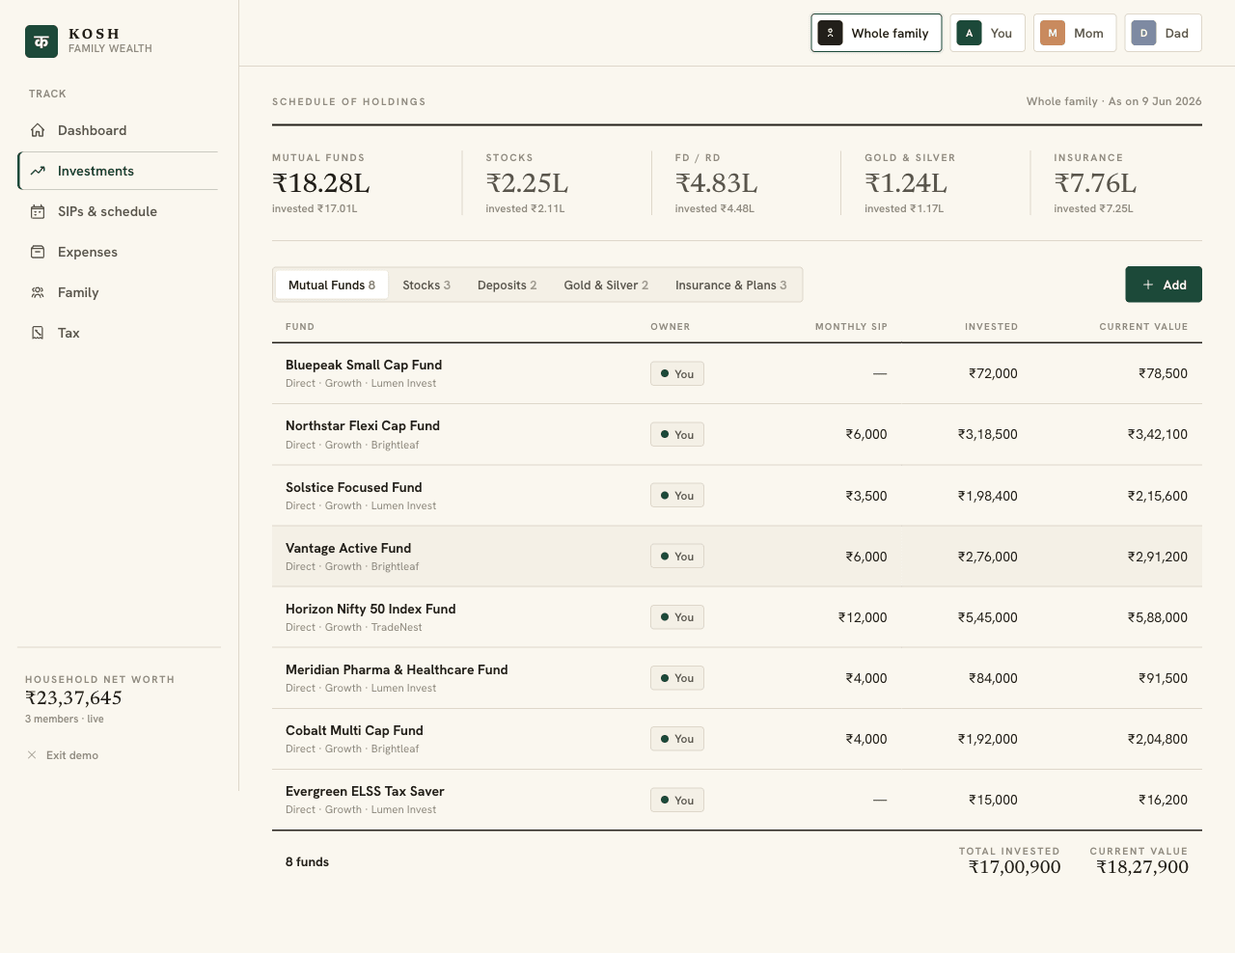Viewport: 1235px width, 953px height.
Task: Open Horizon Nifty 50 Index Fund row
Action: click(737, 617)
